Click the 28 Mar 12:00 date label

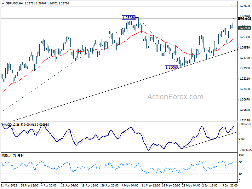coord(29,186)
